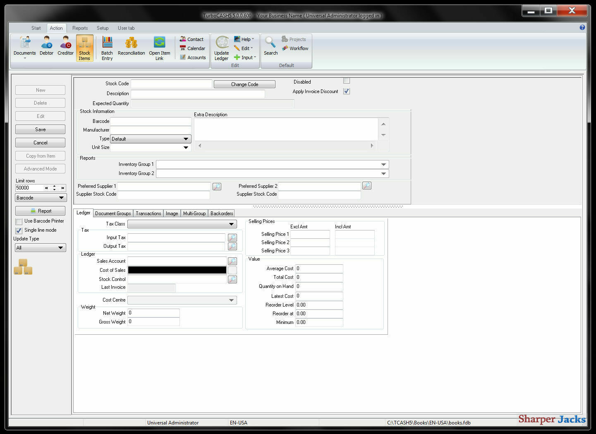Click the Advanced Mode button
Screen dimensions: 596x434
(x=41, y=169)
